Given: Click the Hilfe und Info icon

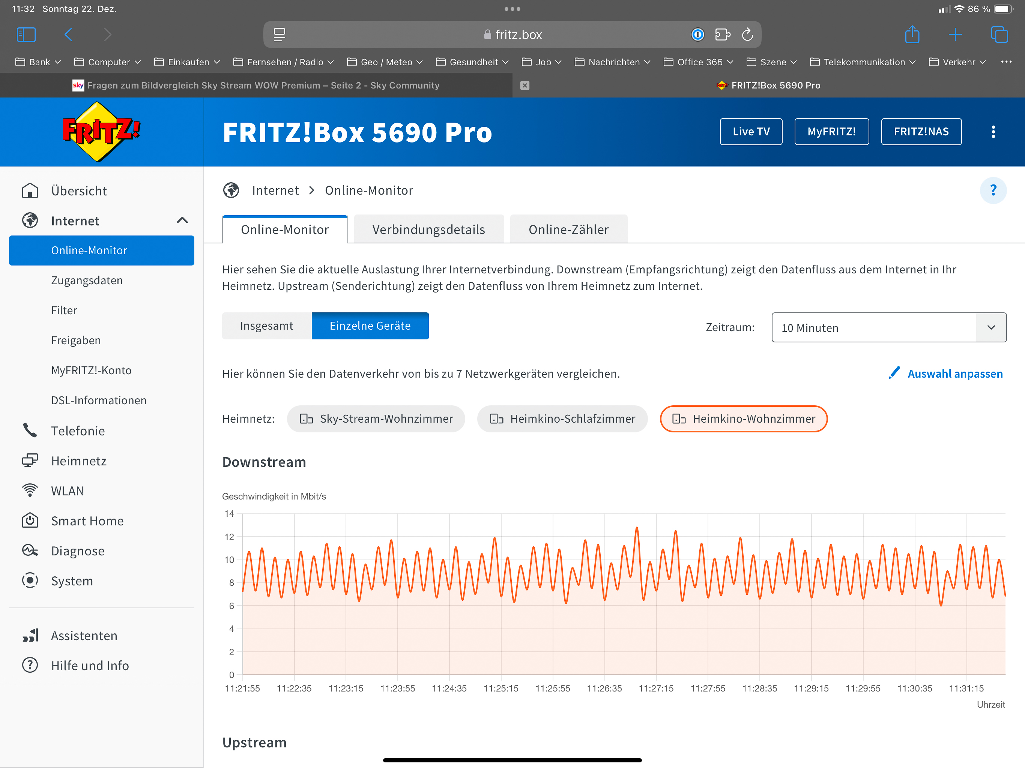Looking at the screenshot, I should tap(30, 666).
